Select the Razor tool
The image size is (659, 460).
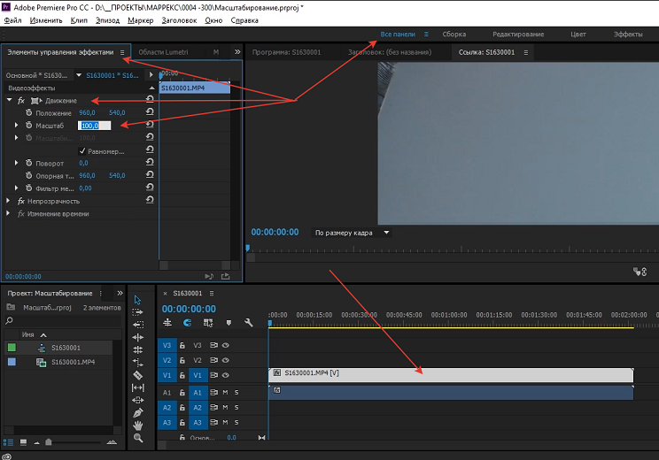click(x=138, y=375)
